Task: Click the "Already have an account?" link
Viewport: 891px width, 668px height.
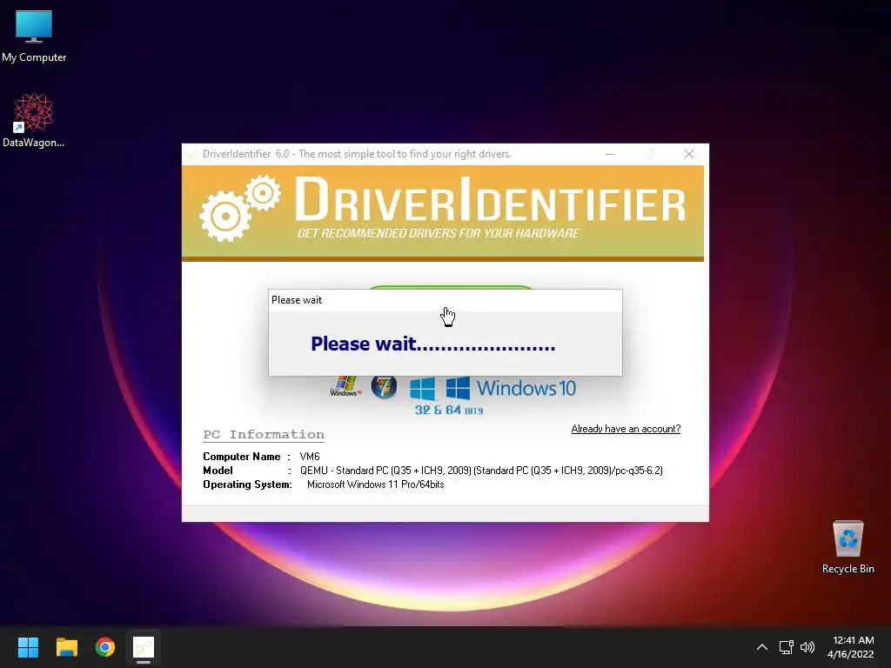Action: click(x=626, y=429)
